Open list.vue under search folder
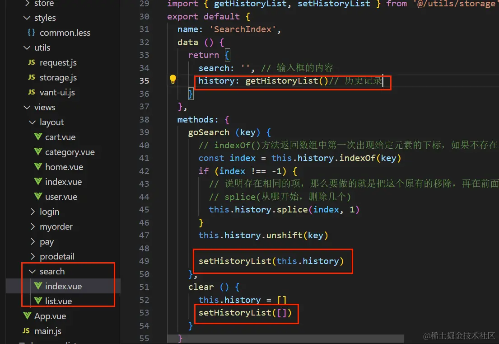This screenshot has height=344, width=499. coord(58,301)
